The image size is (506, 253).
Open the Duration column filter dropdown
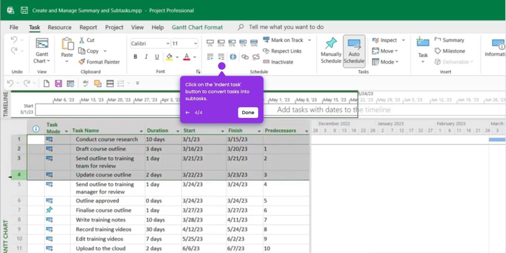178,131
